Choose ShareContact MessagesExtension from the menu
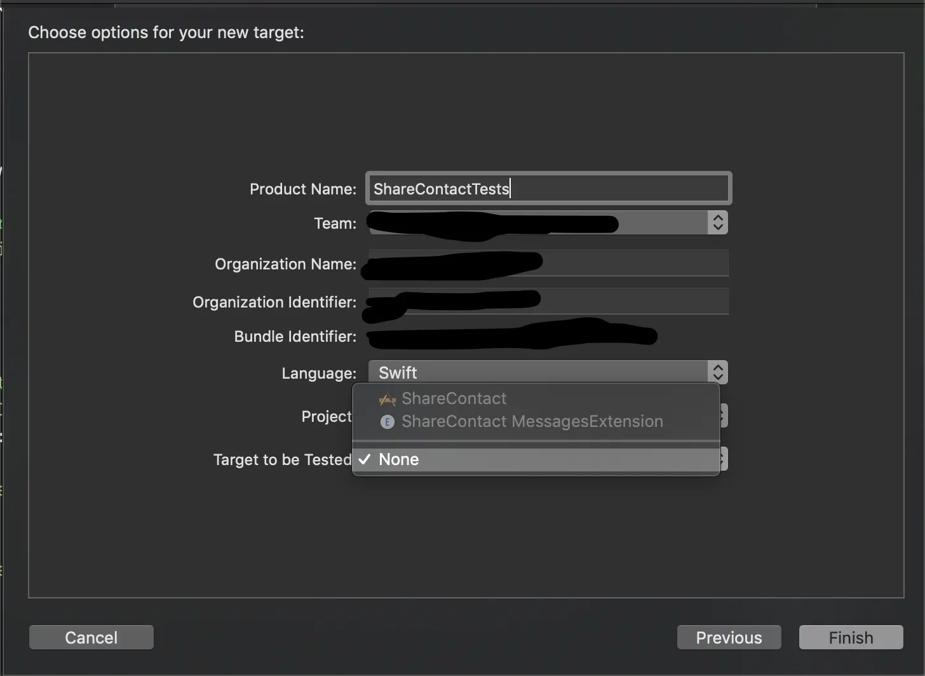The height and width of the screenshot is (676, 925). 536,421
